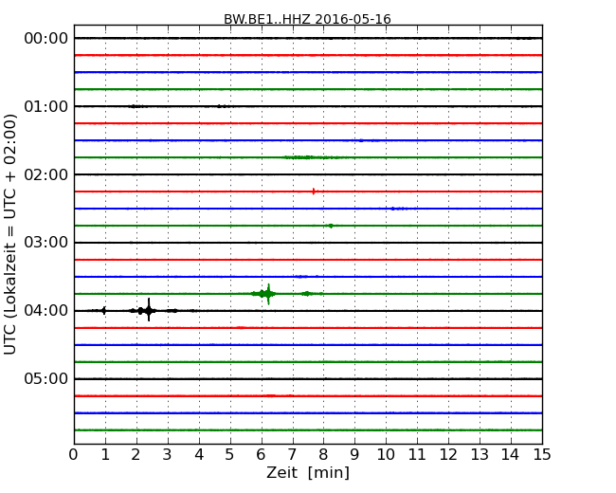616x493 pixels.
Task: Click x-axis tick label 2
Action: click(x=136, y=455)
